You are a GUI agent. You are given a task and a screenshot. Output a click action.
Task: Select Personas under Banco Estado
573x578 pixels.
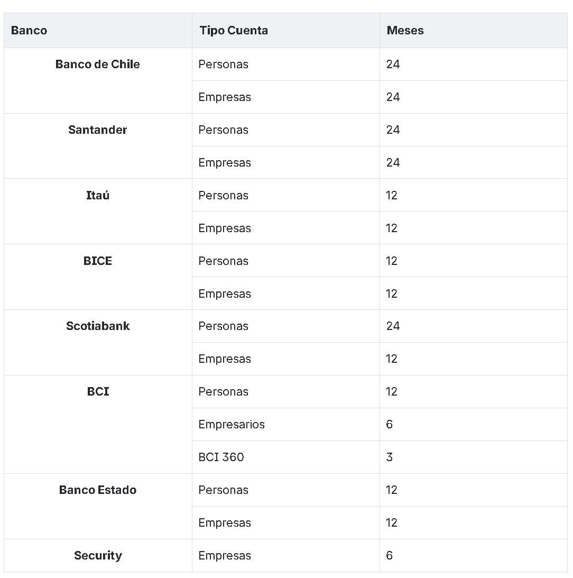(x=223, y=490)
